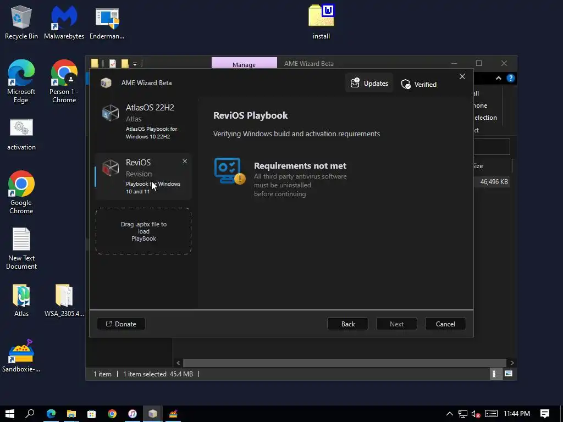This screenshot has width=563, height=422.
Task: Click the properties icon in Explorer title bar
Action: (x=113, y=64)
